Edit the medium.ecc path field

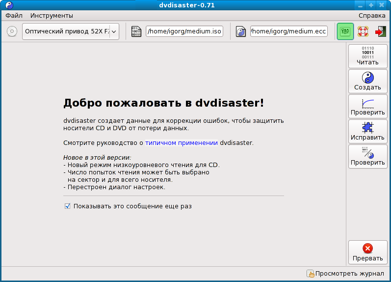289,31
